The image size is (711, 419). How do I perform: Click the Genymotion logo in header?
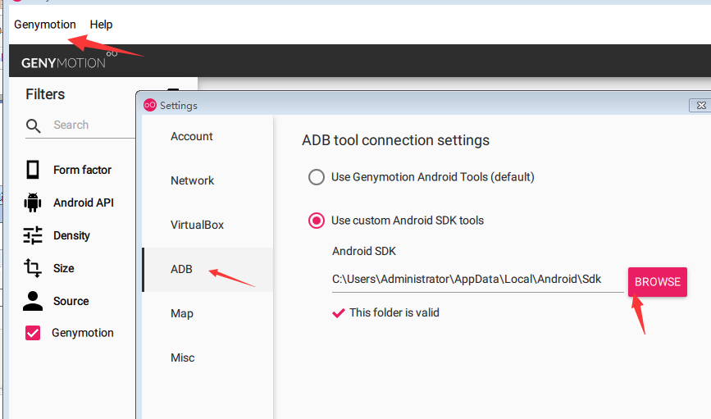pos(68,61)
